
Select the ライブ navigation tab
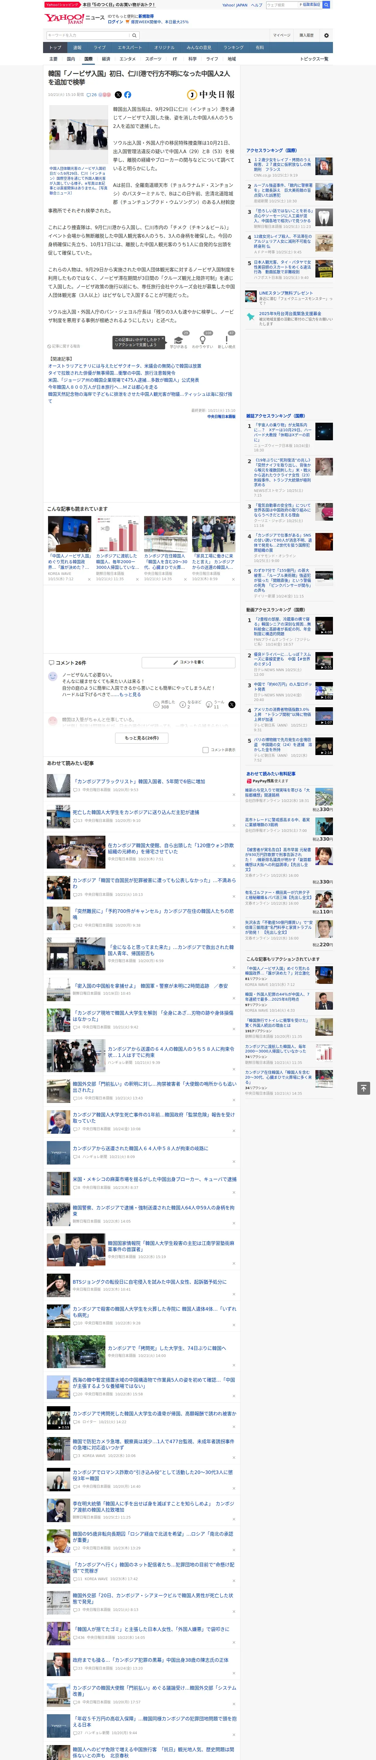tap(100, 48)
